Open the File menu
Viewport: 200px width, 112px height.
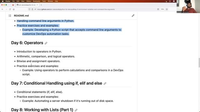click(x=13, y=1)
